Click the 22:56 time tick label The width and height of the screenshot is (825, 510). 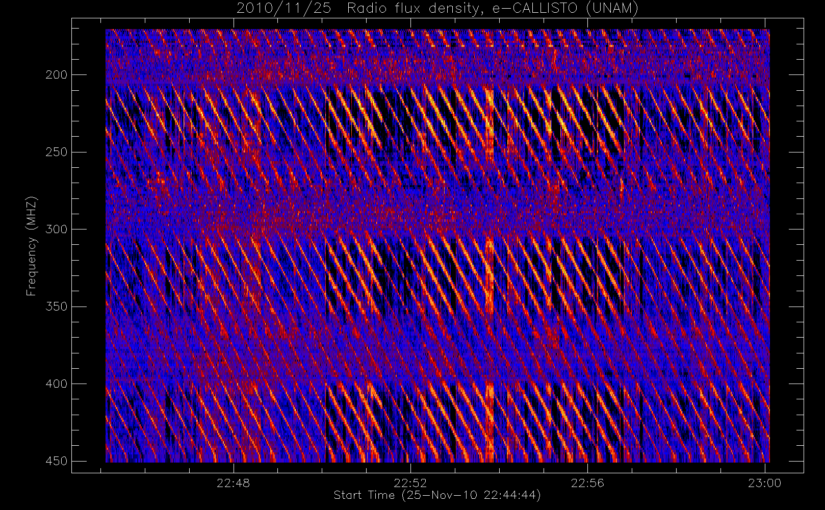click(x=587, y=483)
